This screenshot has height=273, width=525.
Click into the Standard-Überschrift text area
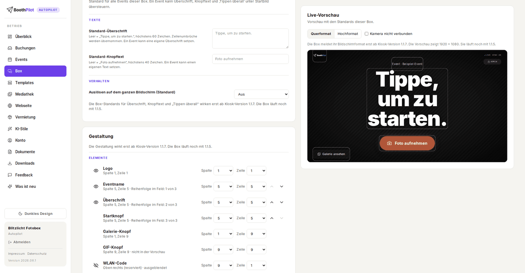(x=250, y=38)
